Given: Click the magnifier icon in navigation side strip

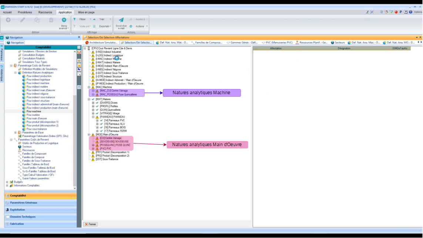Looking at the screenshot, I should (x=79, y=74).
